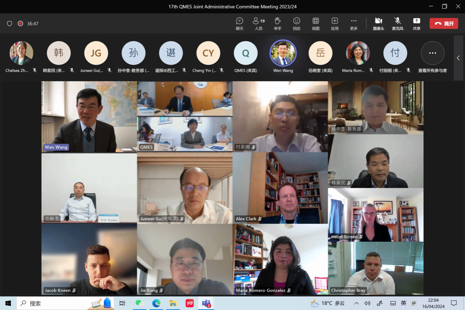This screenshot has width=465, height=310.
Task: Expand all participants via 查看所有参与者
Action: pos(432,54)
